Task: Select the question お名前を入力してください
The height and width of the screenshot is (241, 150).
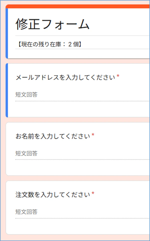Action: (53, 136)
